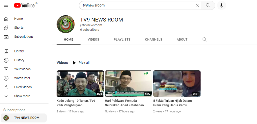Screen dimensions: 257x124
Task: Click the Home icon in sidebar
Action: (x=6, y=19)
